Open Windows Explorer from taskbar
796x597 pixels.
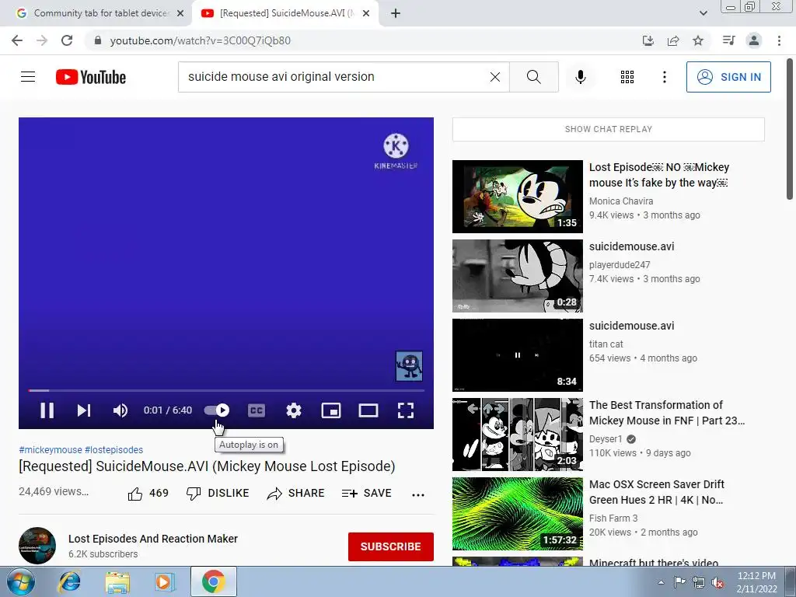point(117,581)
